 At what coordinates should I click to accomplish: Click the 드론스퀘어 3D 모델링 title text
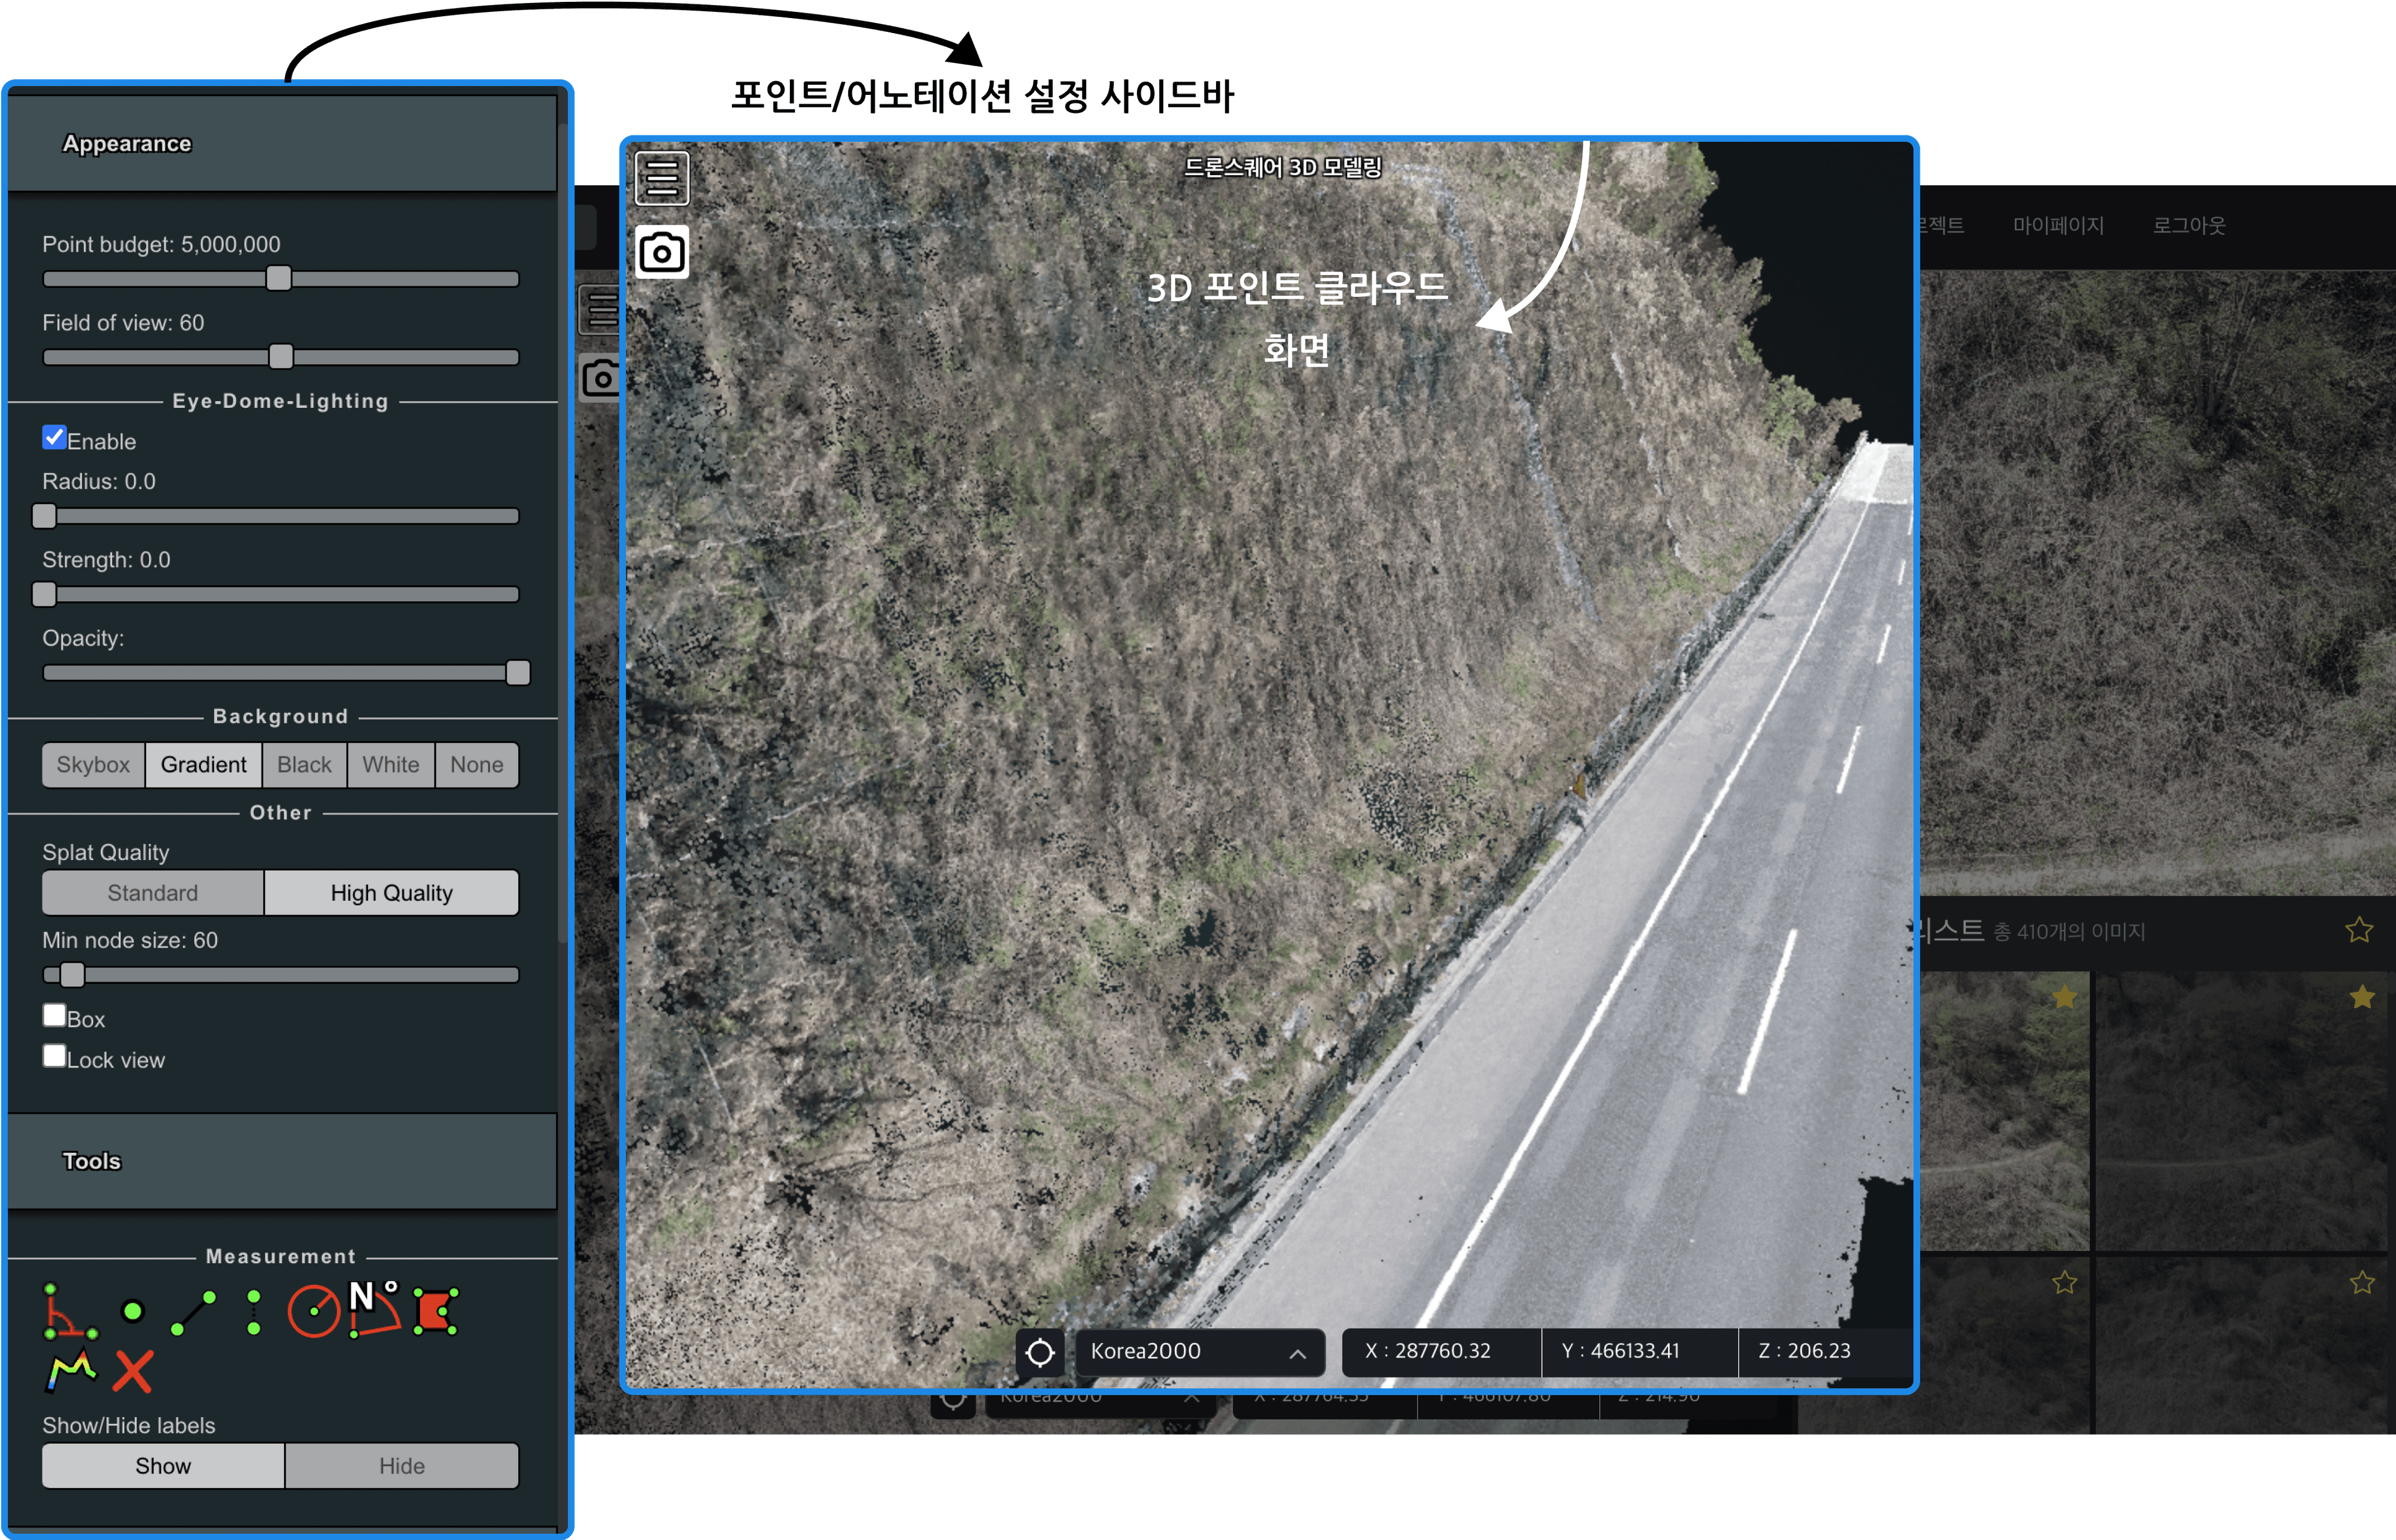(1282, 167)
